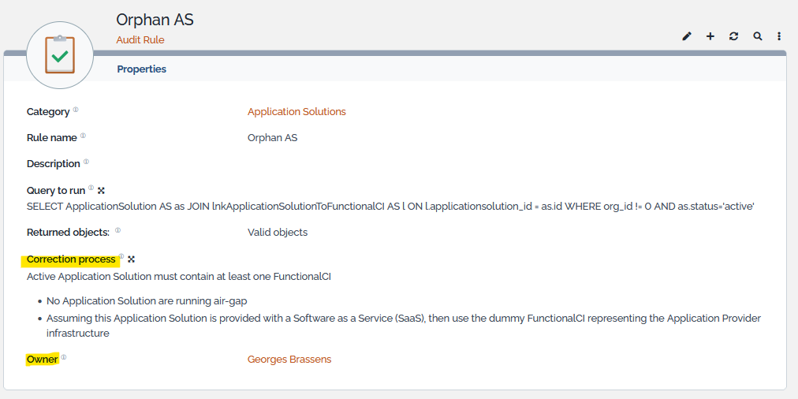Open the Georges Brassens owner link
Viewport: 798px width, 399px height.
[289, 360]
